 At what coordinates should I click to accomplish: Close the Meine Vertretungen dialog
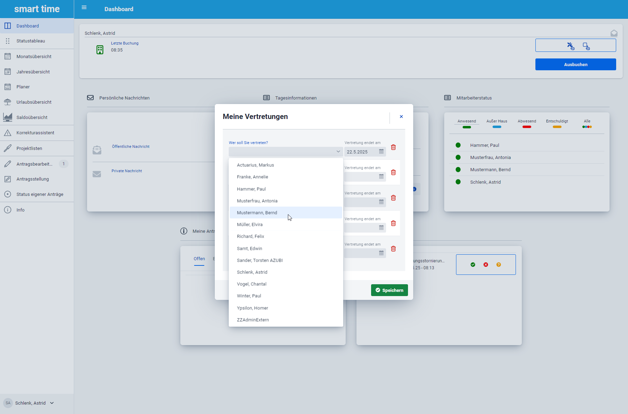point(401,117)
